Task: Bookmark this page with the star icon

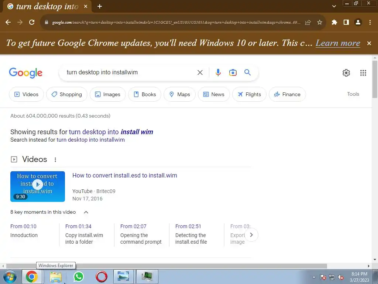Action: (320, 23)
